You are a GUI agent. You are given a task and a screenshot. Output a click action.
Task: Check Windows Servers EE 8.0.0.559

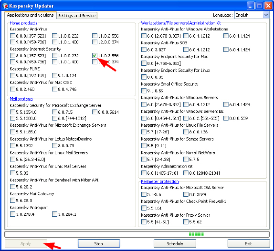(226, 118)
